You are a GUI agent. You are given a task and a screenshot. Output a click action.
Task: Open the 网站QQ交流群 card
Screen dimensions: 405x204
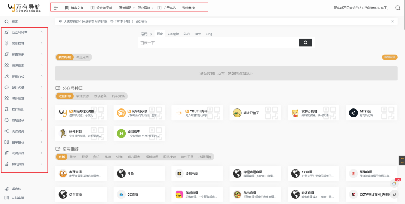click(x=81, y=112)
